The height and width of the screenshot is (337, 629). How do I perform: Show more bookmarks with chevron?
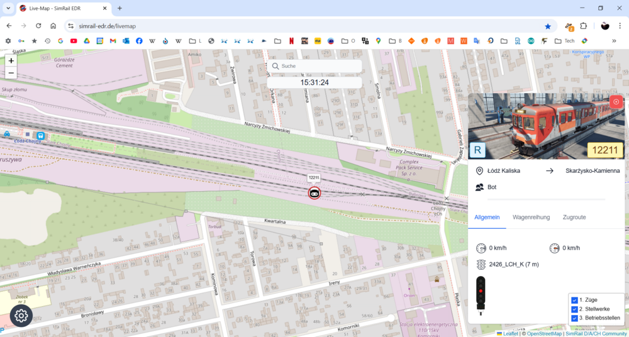pos(614,41)
